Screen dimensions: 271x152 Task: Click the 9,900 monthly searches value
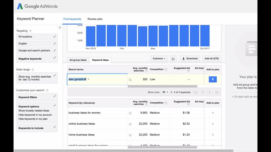coord(144,113)
